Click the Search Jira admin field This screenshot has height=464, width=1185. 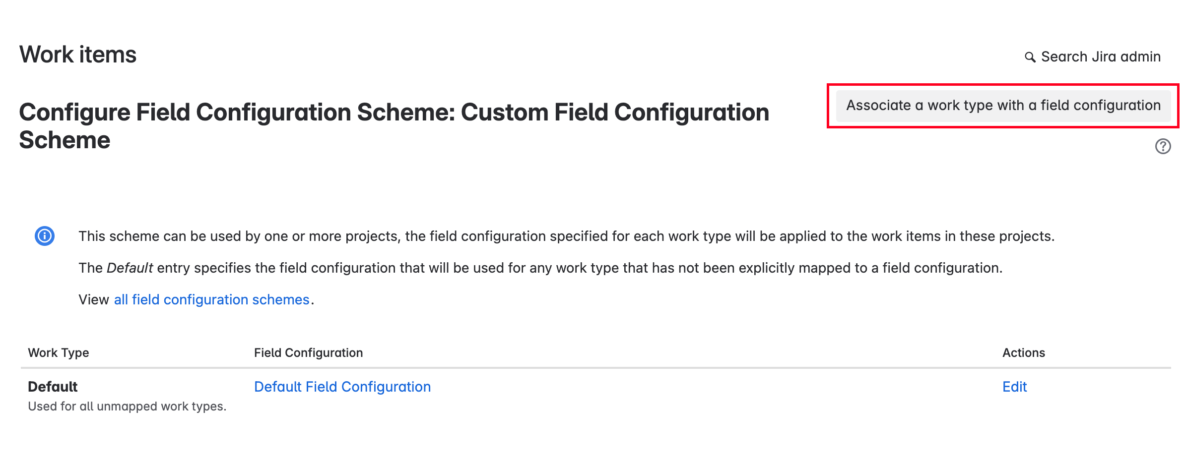(x=1101, y=57)
